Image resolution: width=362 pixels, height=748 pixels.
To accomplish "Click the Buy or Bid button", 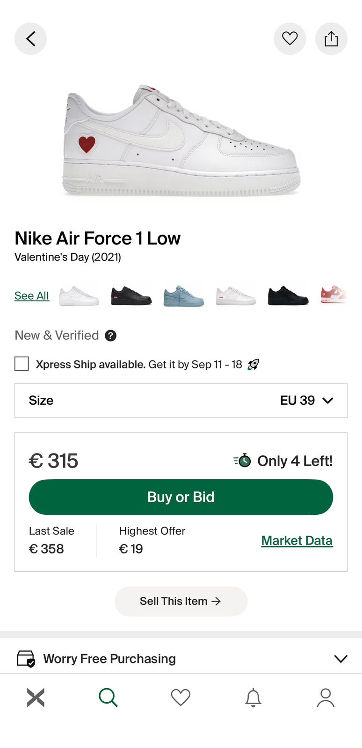I will tap(181, 497).
